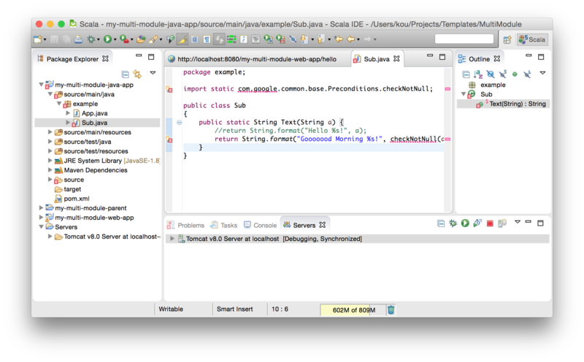Click the info 'i' toolbar icon
584x362 pixels.
click(x=243, y=39)
